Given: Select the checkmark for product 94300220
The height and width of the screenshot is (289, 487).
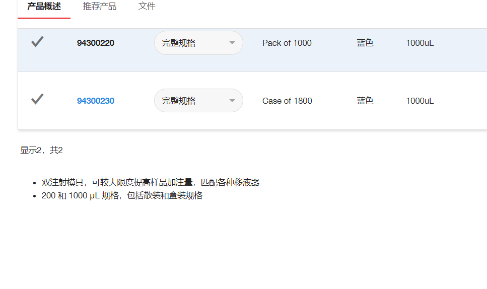Looking at the screenshot, I should click(x=37, y=42).
